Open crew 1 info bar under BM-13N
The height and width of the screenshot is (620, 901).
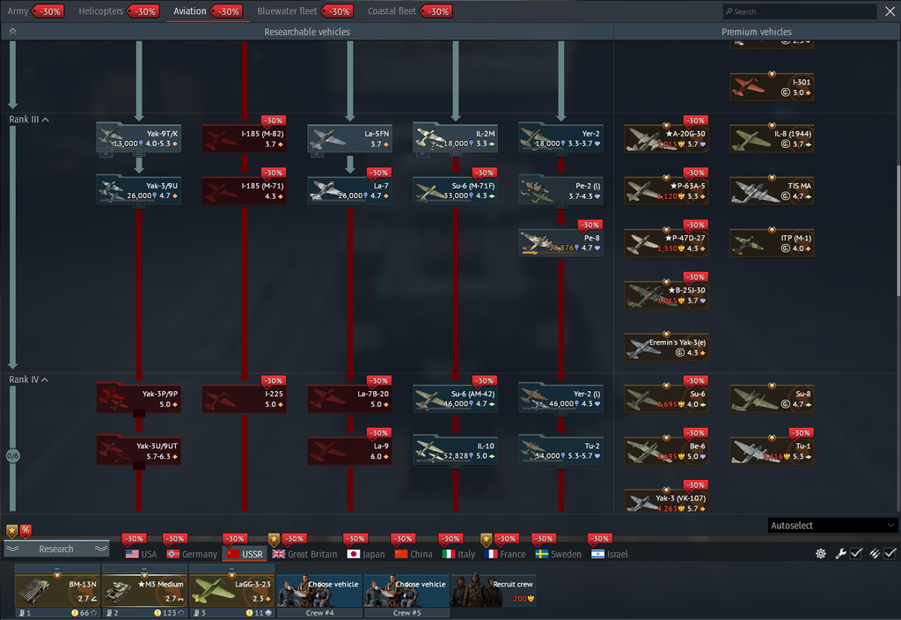[57, 613]
